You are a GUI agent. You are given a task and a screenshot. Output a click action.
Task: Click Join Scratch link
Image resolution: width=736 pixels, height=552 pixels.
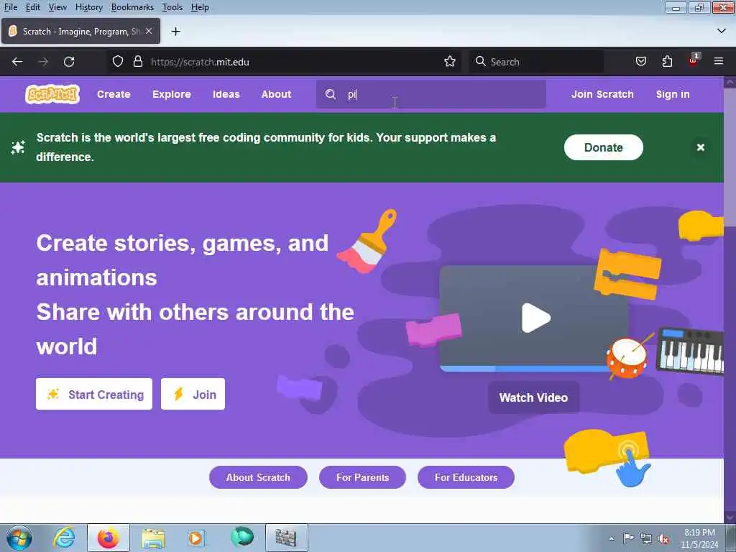(602, 94)
